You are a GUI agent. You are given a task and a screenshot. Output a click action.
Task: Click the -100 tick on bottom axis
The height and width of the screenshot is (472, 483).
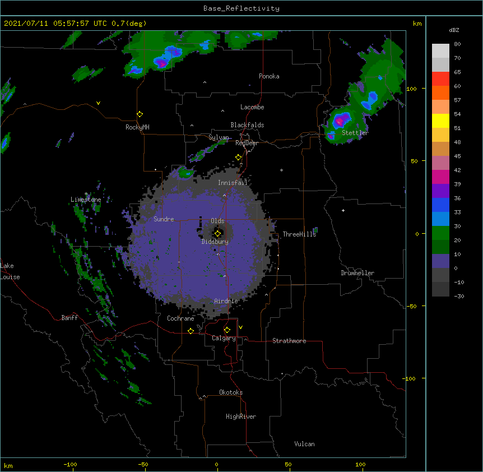pos(70,464)
